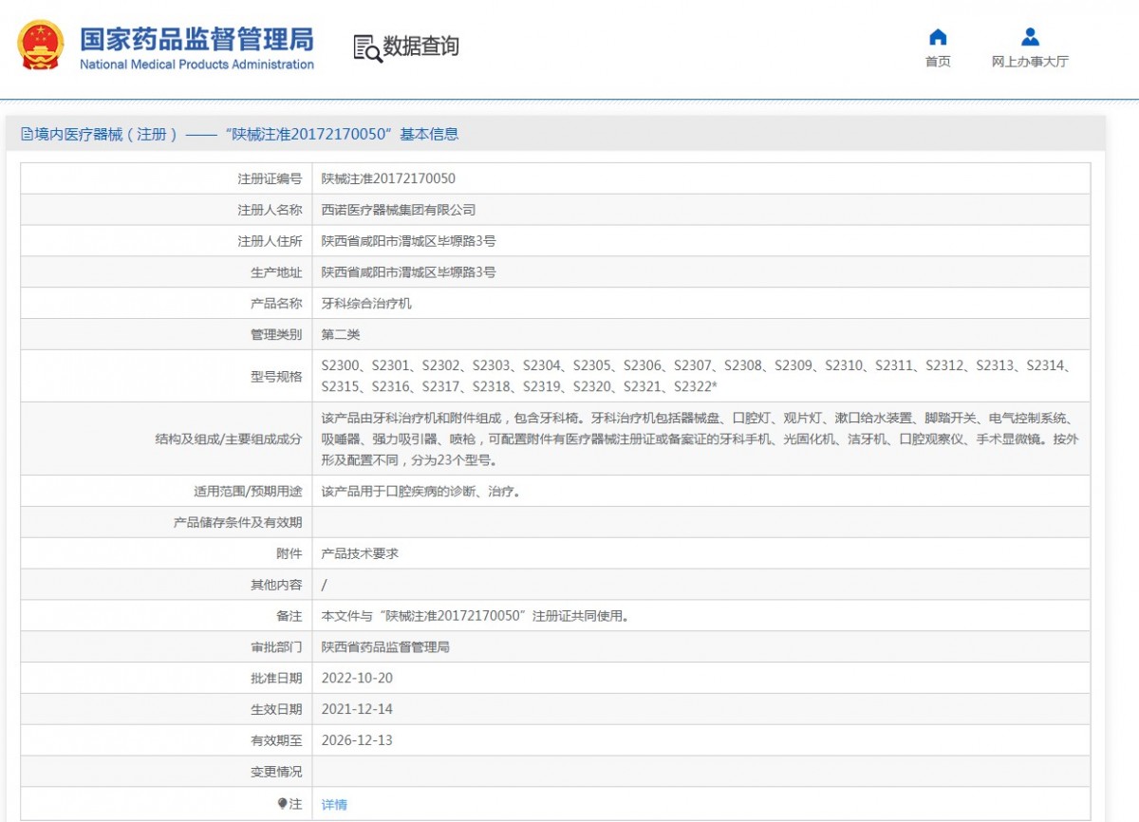This screenshot has height=822, width=1139.
Task: Click the document icon in the panel header
Action: [27, 135]
